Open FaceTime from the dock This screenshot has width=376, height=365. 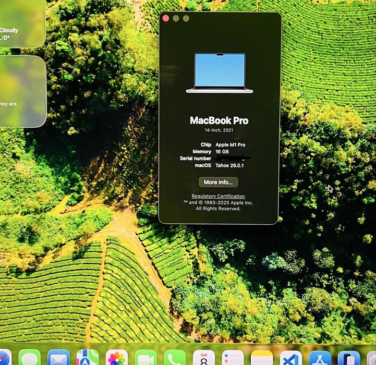point(146,357)
